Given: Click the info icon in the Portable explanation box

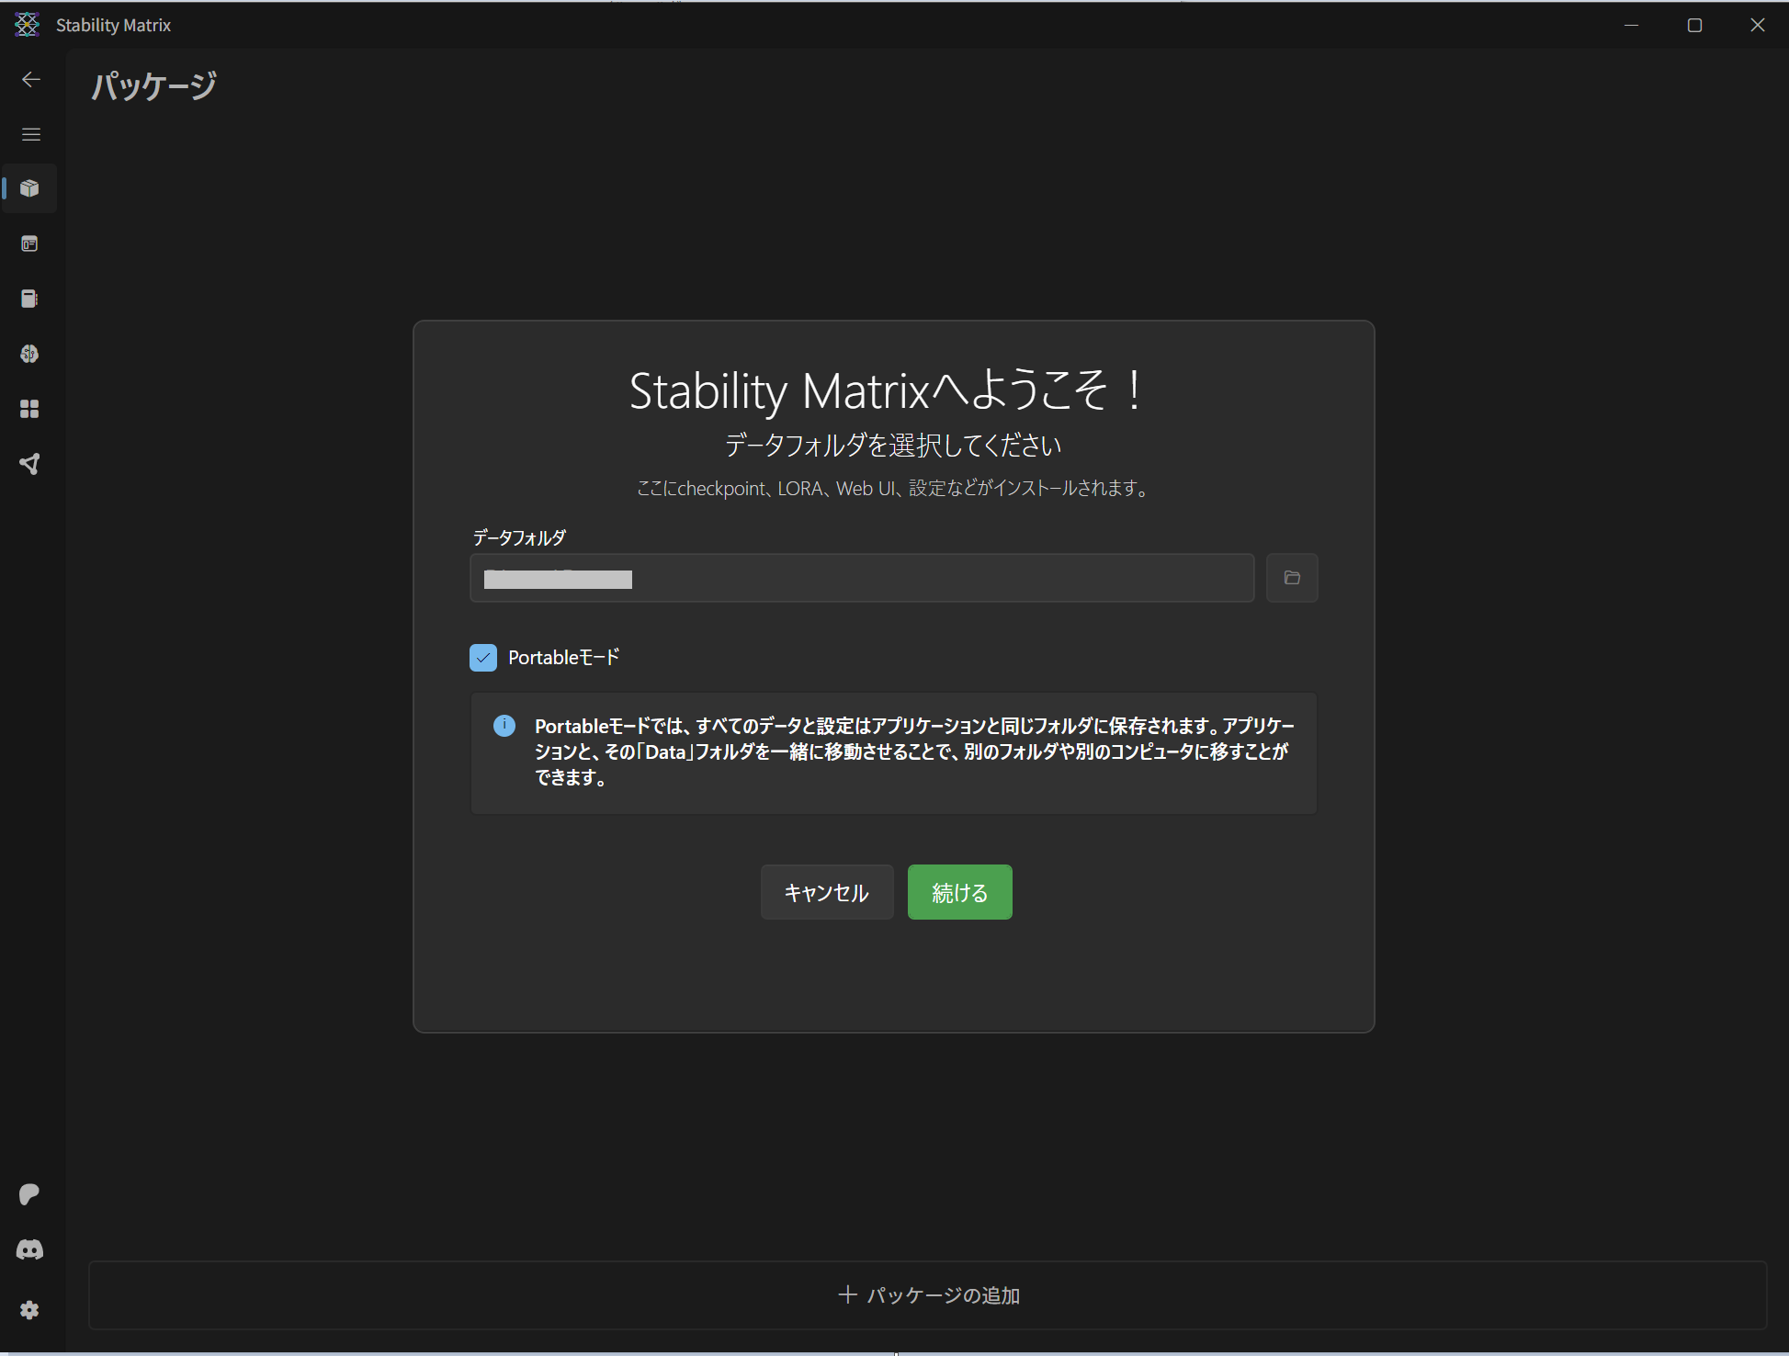Looking at the screenshot, I should tap(504, 725).
